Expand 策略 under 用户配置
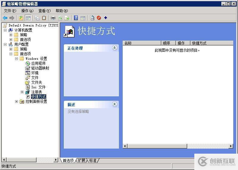 (x=11, y=49)
